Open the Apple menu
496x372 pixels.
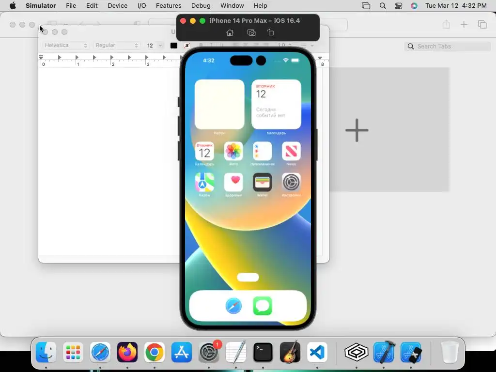13,6
